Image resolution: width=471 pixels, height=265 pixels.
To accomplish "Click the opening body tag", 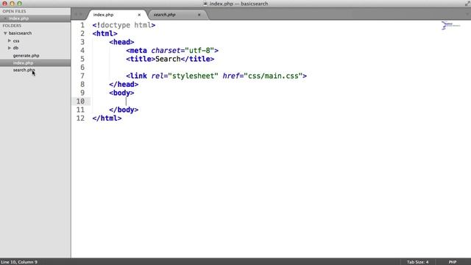I will tap(121, 93).
